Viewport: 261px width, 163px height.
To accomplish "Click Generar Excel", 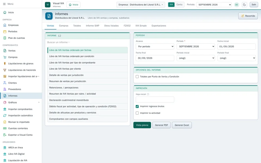I will tap(182, 125).
